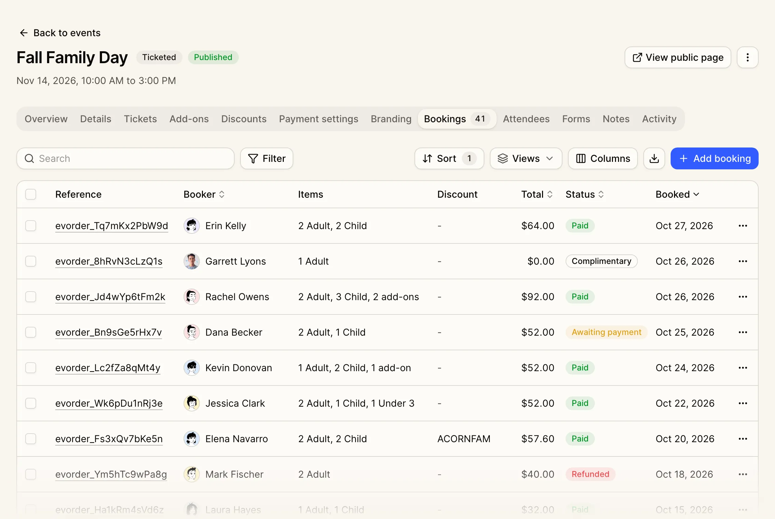Open the Filter button
775x519 pixels.
266,158
